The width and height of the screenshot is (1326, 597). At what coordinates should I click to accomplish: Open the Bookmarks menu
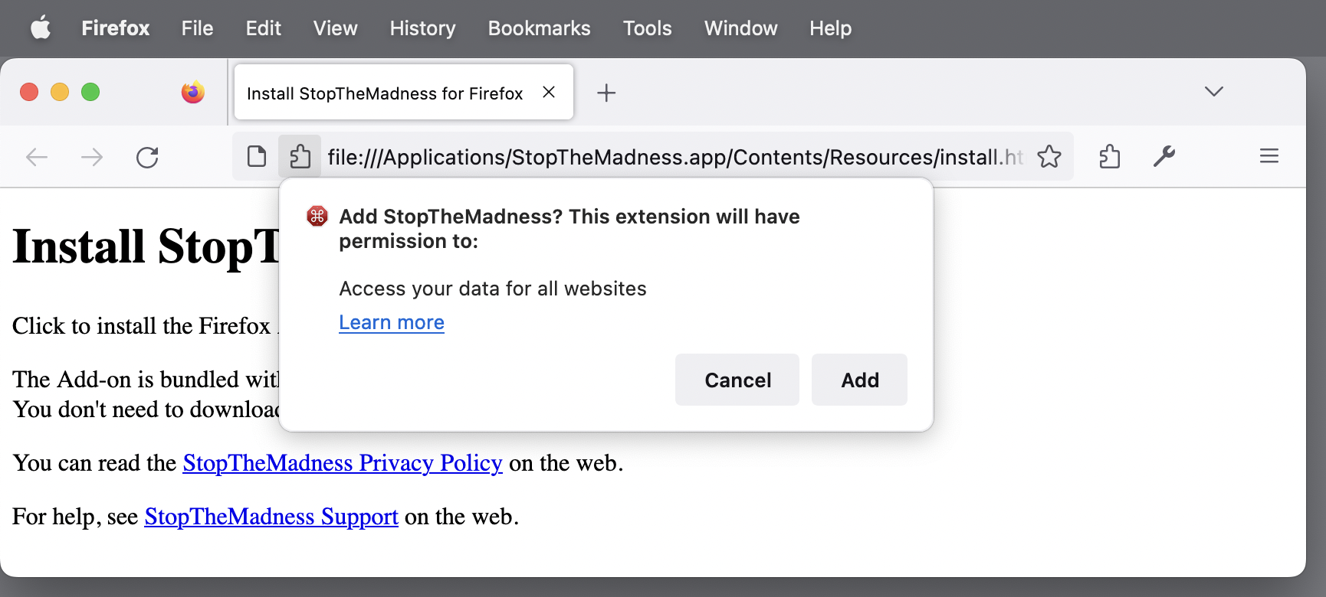click(539, 28)
